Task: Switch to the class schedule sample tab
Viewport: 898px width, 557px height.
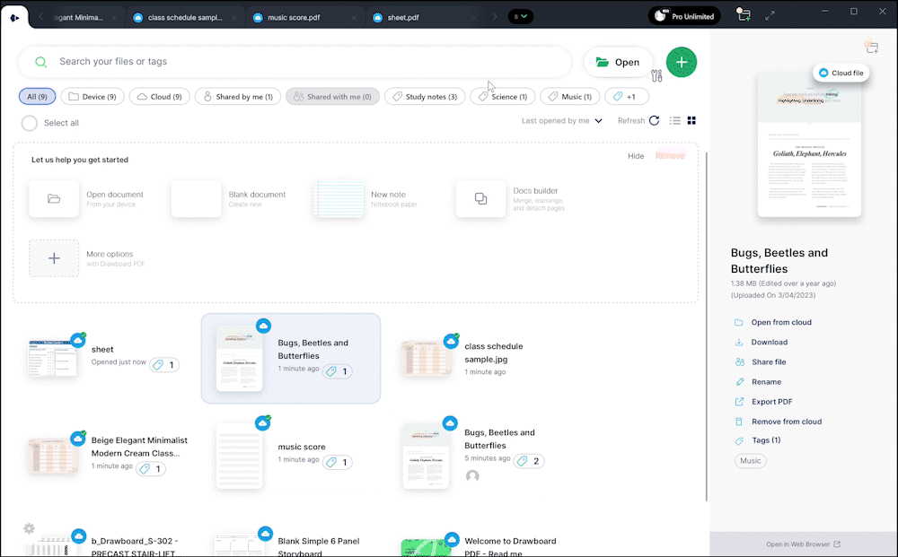Action: tap(185, 18)
